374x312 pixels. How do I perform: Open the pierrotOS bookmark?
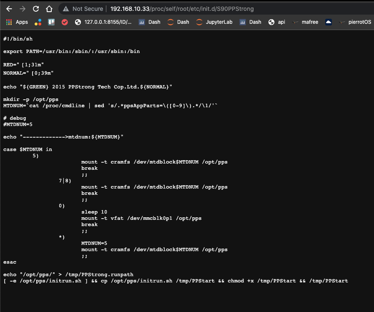tap(355, 22)
